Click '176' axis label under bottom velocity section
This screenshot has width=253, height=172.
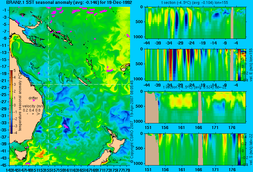click(232, 170)
